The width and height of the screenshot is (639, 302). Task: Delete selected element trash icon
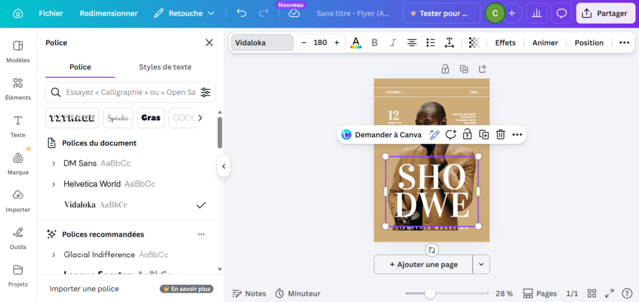point(500,134)
